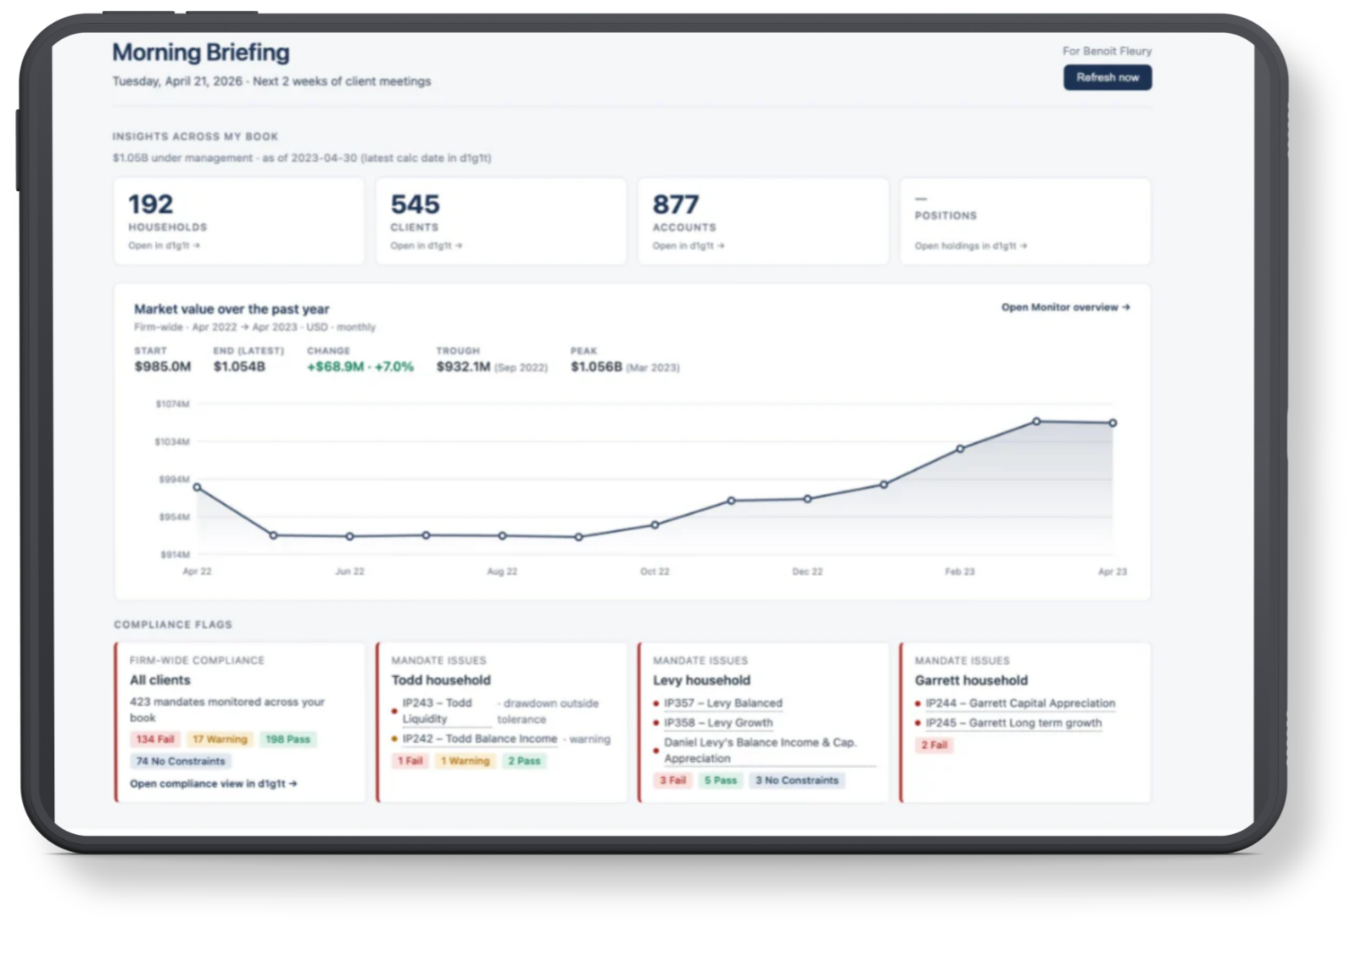The height and width of the screenshot is (957, 1362).
Task: Open households in d1g1t link
Action: [164, 245]
